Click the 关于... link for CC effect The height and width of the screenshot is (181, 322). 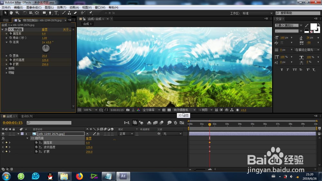coord(67,30)
